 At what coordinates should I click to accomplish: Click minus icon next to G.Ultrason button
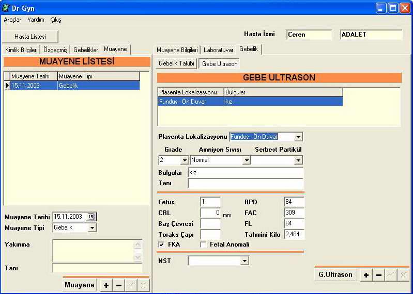point(379,275)
